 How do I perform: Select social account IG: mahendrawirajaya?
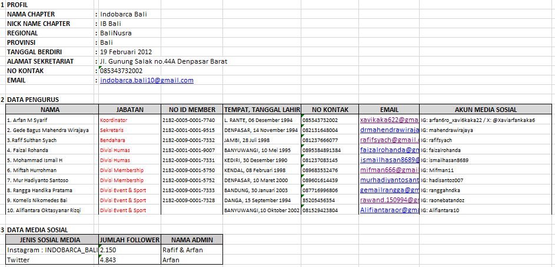point(486,130)
